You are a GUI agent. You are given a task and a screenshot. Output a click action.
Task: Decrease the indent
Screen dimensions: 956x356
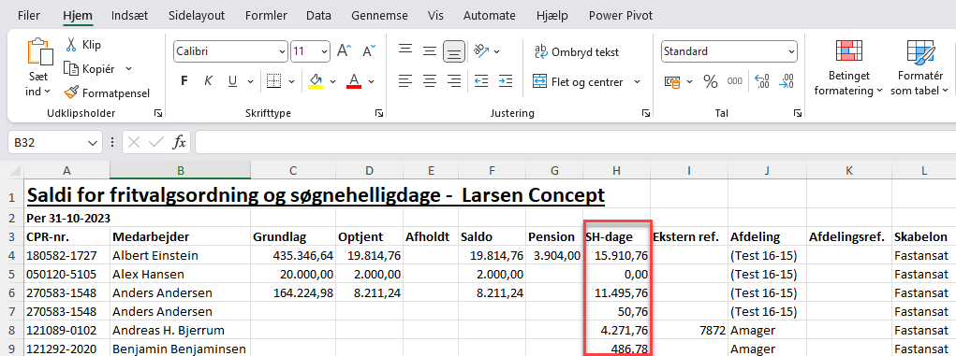click(x=481, y=80)
